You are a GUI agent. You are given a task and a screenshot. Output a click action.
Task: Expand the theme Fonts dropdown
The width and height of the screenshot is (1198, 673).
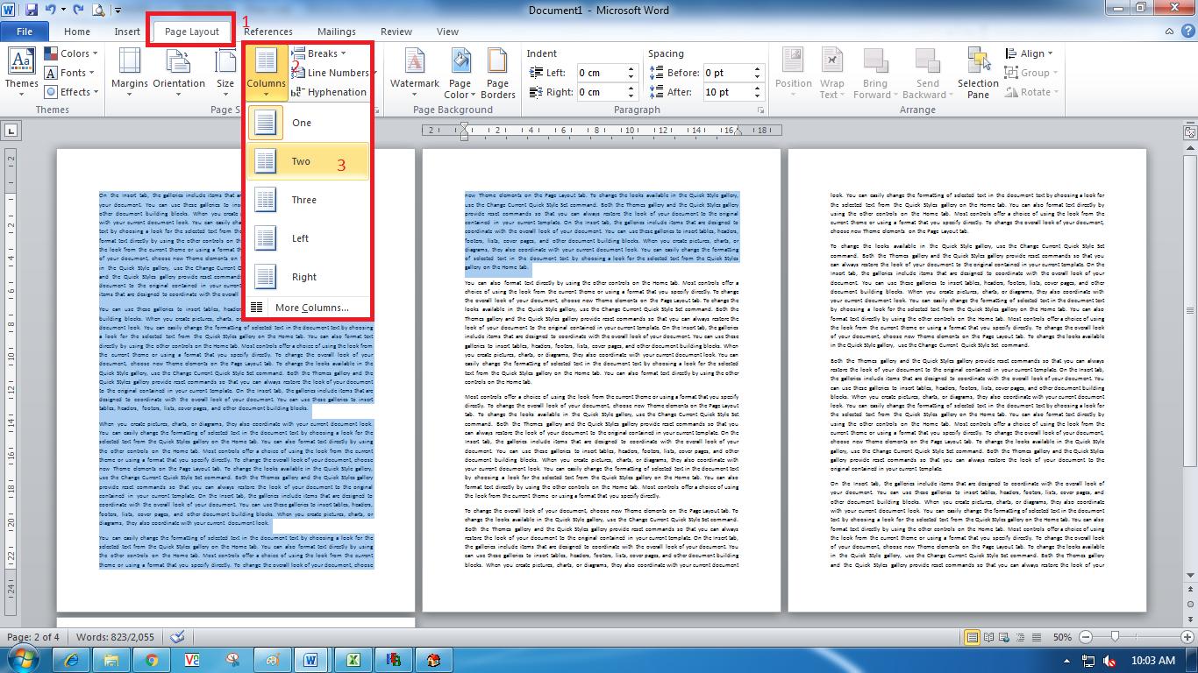(x=72, y=73)
